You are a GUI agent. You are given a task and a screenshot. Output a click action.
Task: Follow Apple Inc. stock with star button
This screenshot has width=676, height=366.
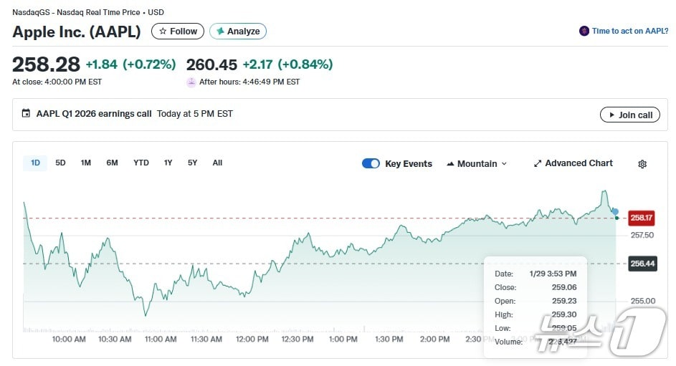(178, 32)
